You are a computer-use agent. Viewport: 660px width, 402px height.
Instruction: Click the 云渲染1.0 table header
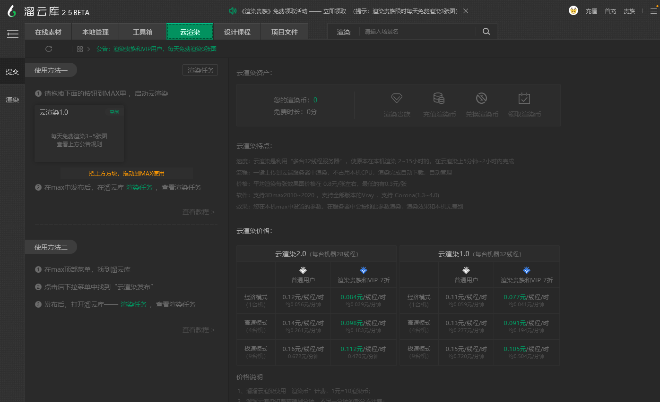coord(479,254)
